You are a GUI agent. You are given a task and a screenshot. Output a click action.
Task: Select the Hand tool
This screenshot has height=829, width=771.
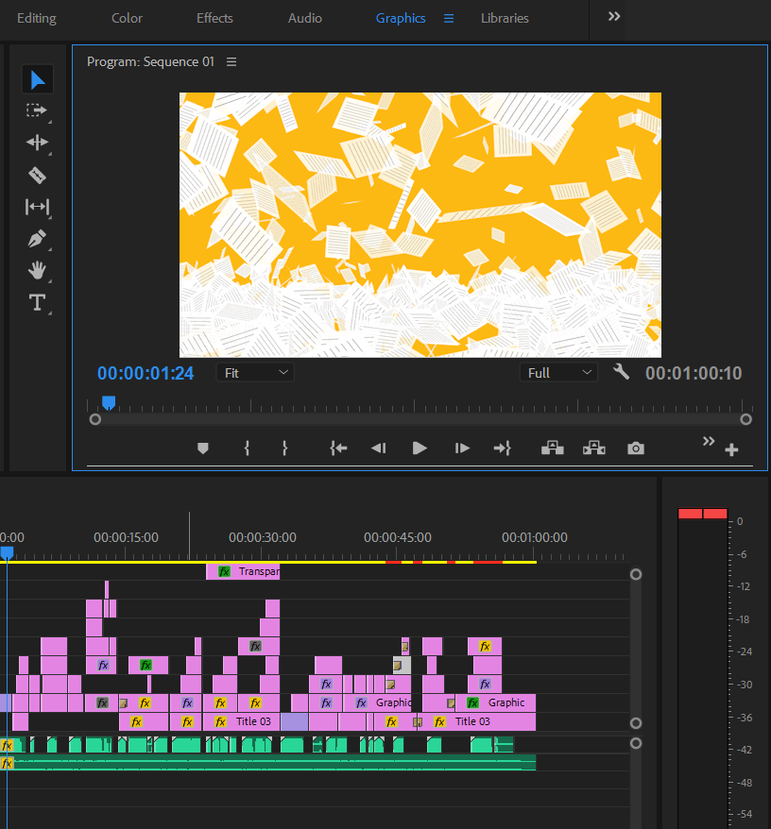pyautogui.click(x=37, y=271)
